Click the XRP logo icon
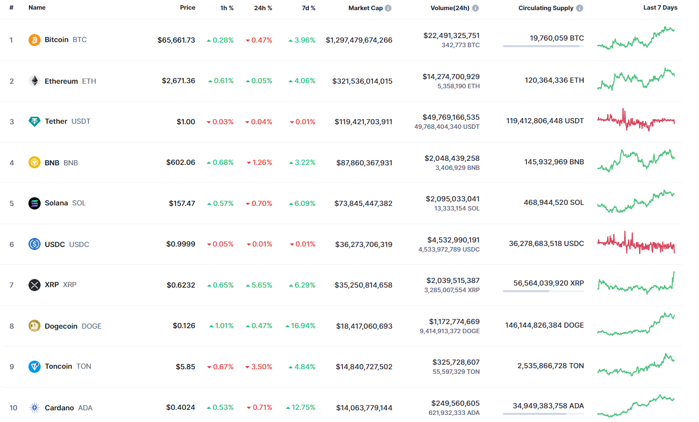Image resolution: width=699 pixels, height=422 pixels. (35, 285)
